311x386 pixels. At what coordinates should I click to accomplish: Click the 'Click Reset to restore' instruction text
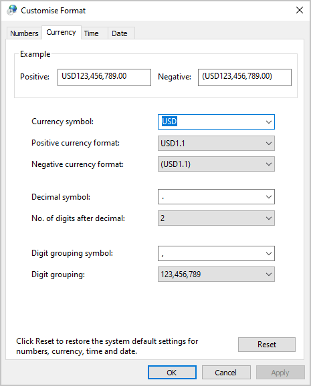[107, 346]
